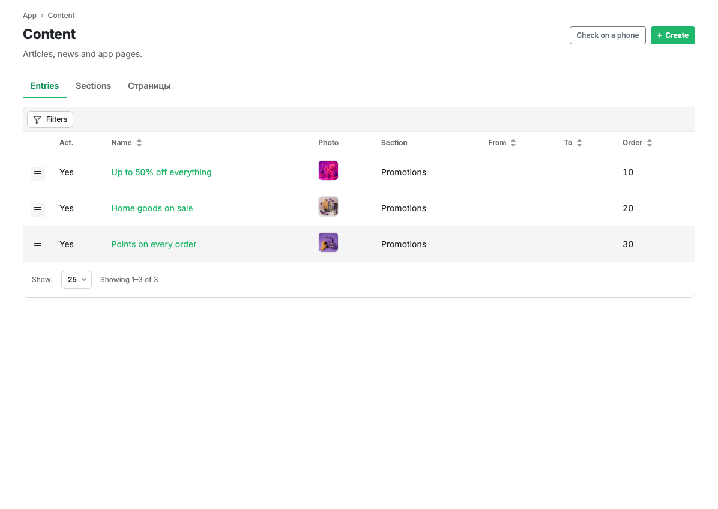
Task: Open photo thumbnail of Home goods on sale
Action: (x=328, y=206)
